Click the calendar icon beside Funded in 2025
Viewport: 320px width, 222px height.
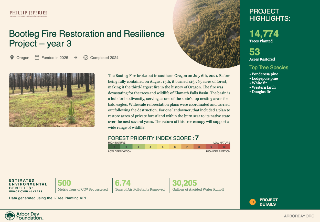[x=37, y=57]
